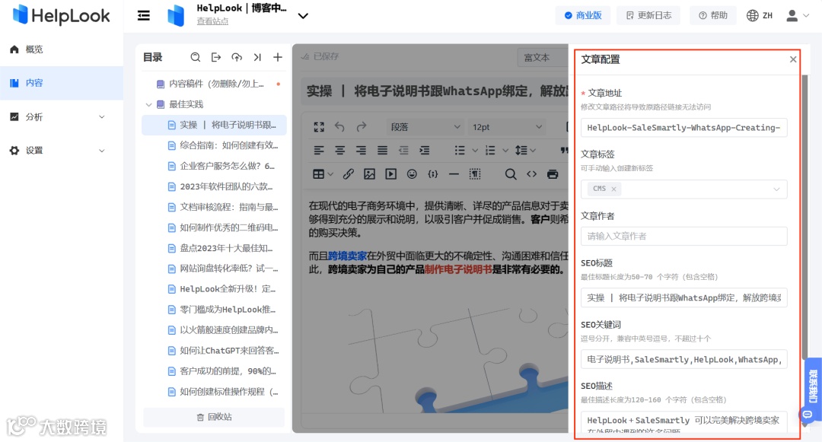
Task: Insert a table from the table icon
Action: [320, 173]
